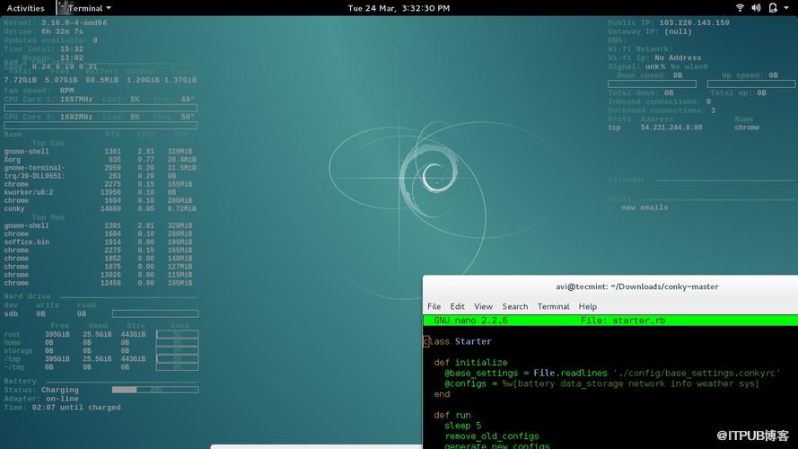This screenshot has height=449, width=798.
Task: Click the battery power icon
Action: [773, 8]
